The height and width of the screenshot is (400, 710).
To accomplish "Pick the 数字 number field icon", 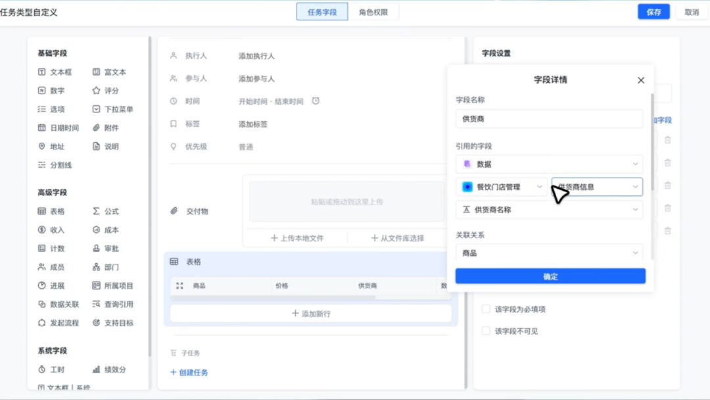I will (x=41, y=91).
